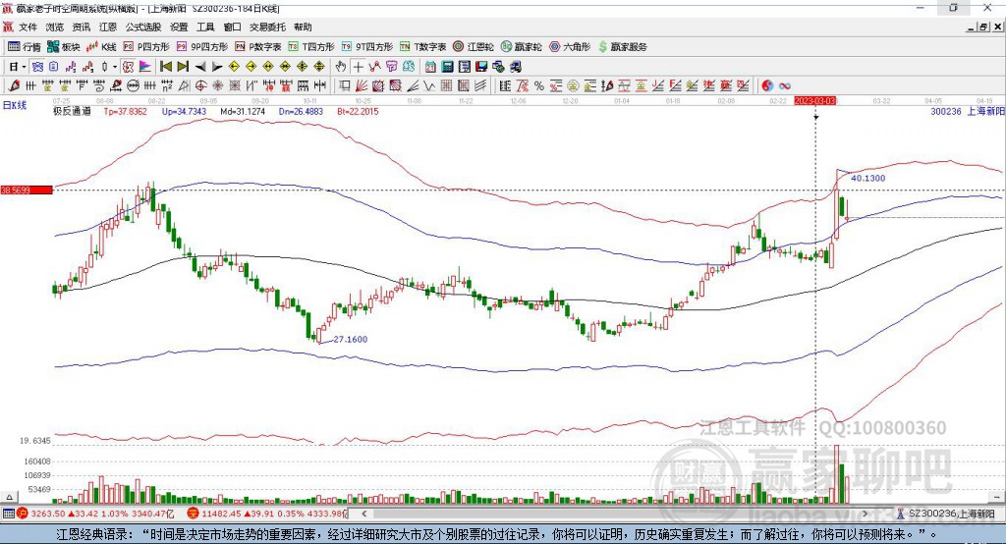Select the crosshair cursor tool
The width and height of the screenshot is (1006, 544).
click(358, 67)
